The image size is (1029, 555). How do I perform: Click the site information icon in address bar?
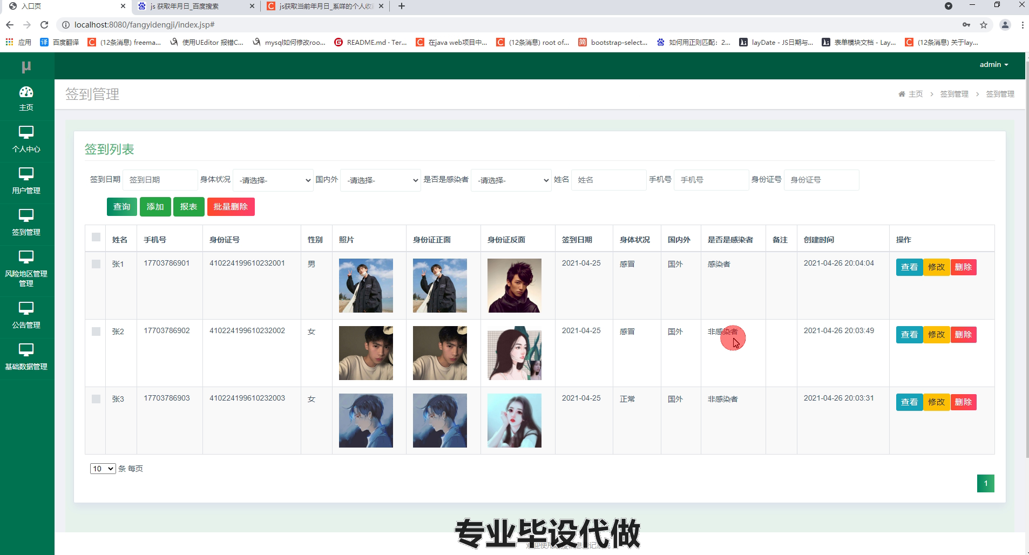(65, 25)
